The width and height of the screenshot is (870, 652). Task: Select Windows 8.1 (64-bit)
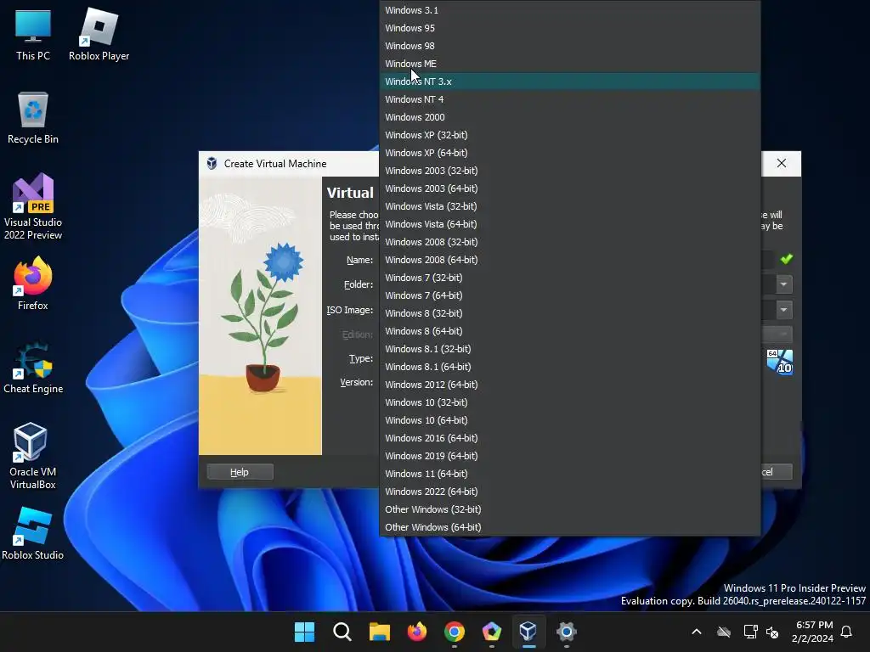click(x=570, y=367)
